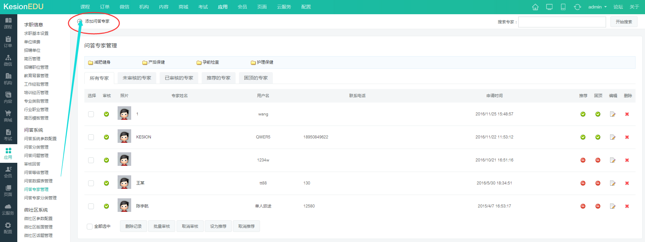The width and height of the screenshot is (645, 242).
Task: Click edit icon for expert KESION
Action: (612, 137)
